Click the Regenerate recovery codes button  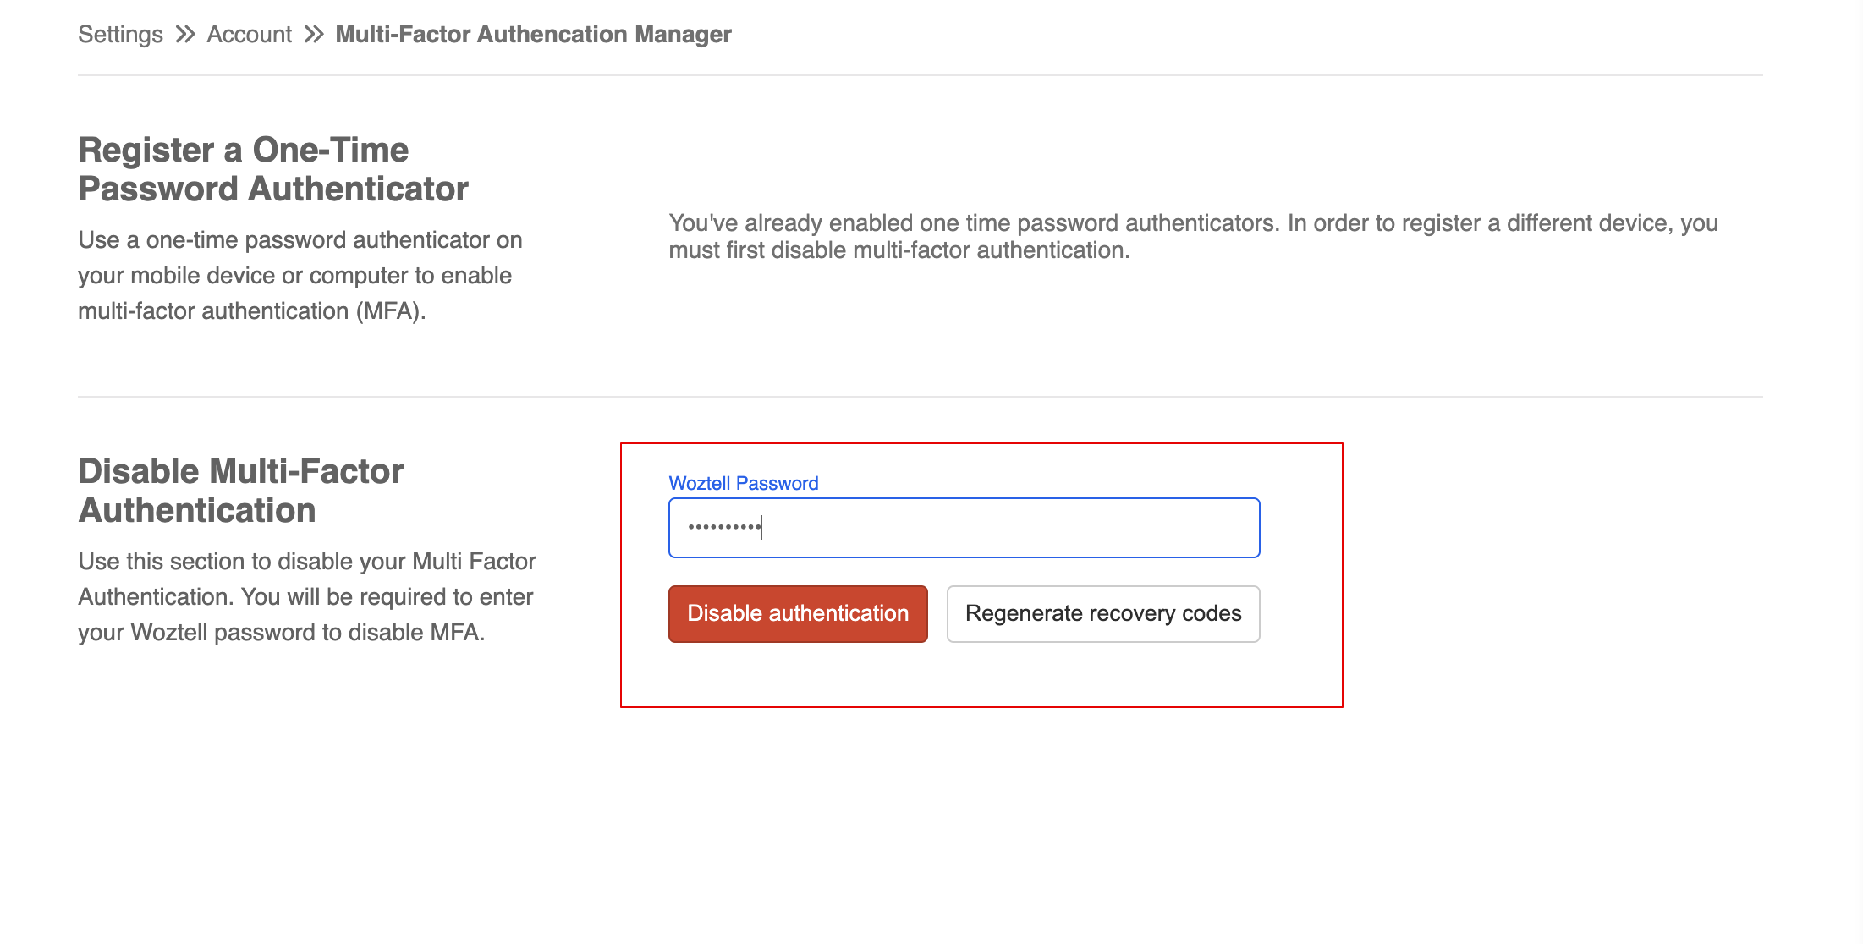pyautogui.click(x=1102, y=613)
